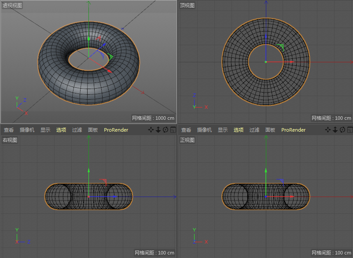The height and width of the screenshot is (258, 353).
Task: Click the blue Z-axis arrow in right view
Action: tap(114, 197)
